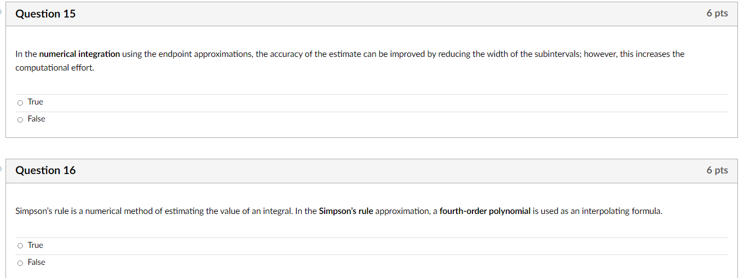Viewport: 744px width, 278px height.
Task: Click the bold 'numerical integration' text
Action: coord(79,54)
